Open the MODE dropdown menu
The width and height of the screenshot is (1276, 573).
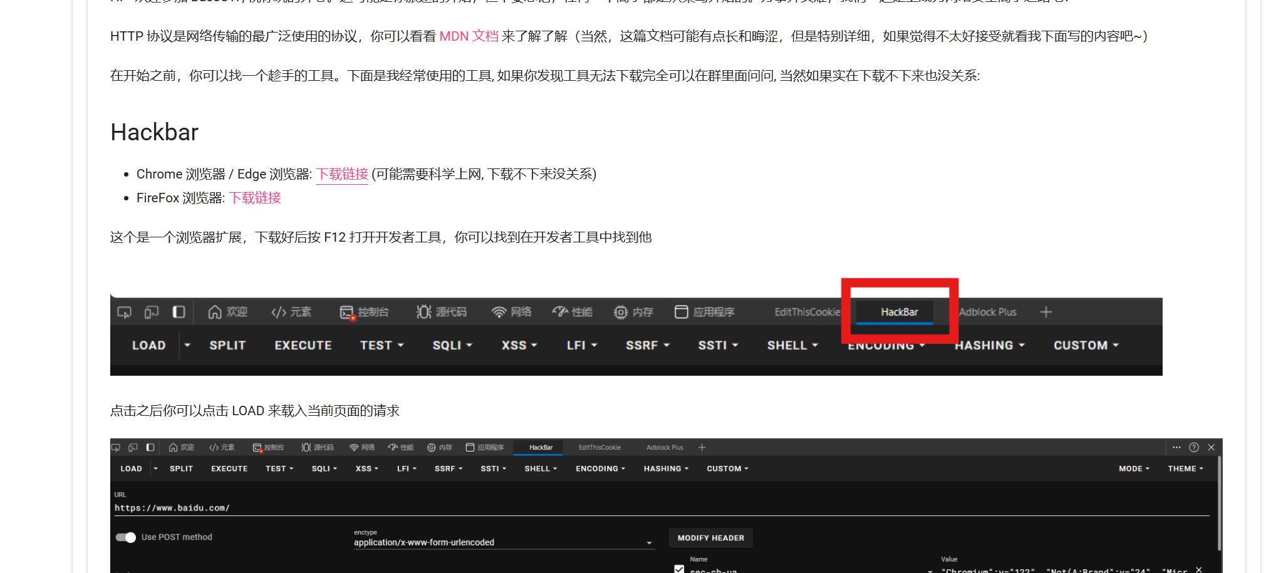[x=1134, y=468]
